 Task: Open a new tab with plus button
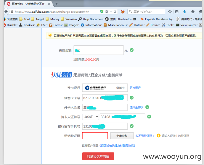pyautogui.click(x=57, y=4)
